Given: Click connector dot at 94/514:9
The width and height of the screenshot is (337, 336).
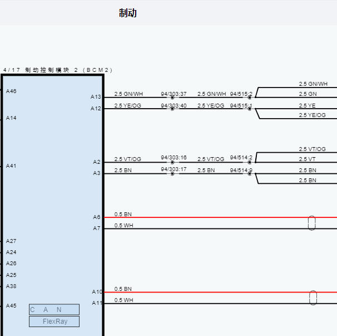Looking at the screenshot, I should 249,174.
